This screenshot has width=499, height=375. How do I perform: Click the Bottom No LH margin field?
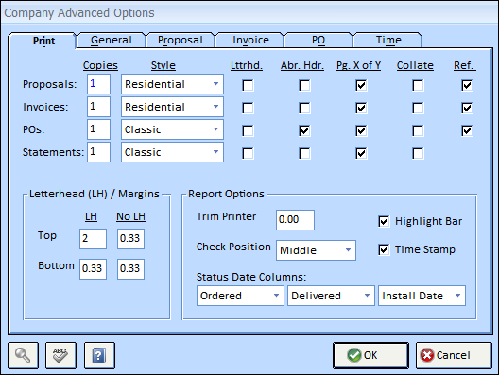(130, 269)
